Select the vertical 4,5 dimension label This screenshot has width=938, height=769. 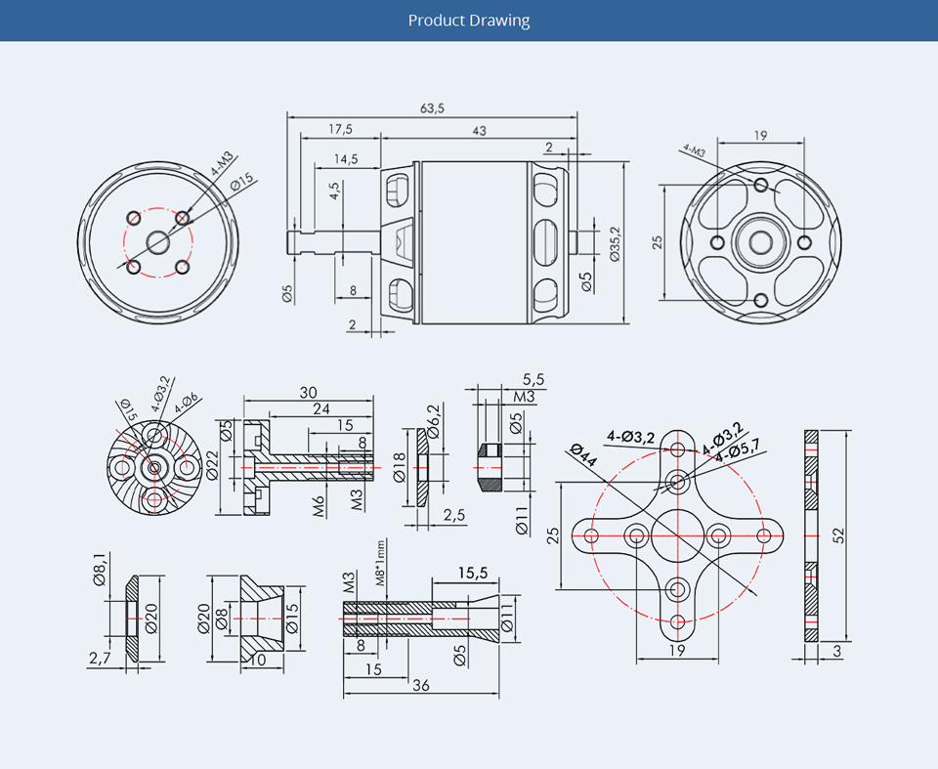334,191
